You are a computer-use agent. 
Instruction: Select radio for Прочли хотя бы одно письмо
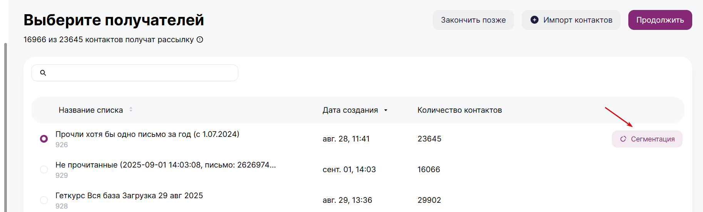pos(44,139)
